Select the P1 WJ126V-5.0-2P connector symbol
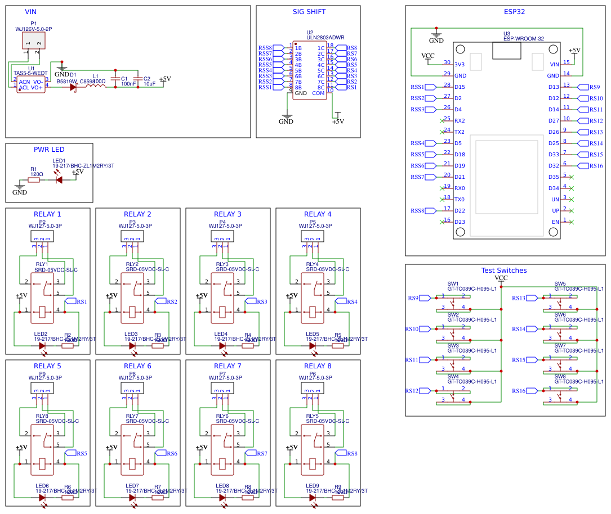 (x=34, y=40)
